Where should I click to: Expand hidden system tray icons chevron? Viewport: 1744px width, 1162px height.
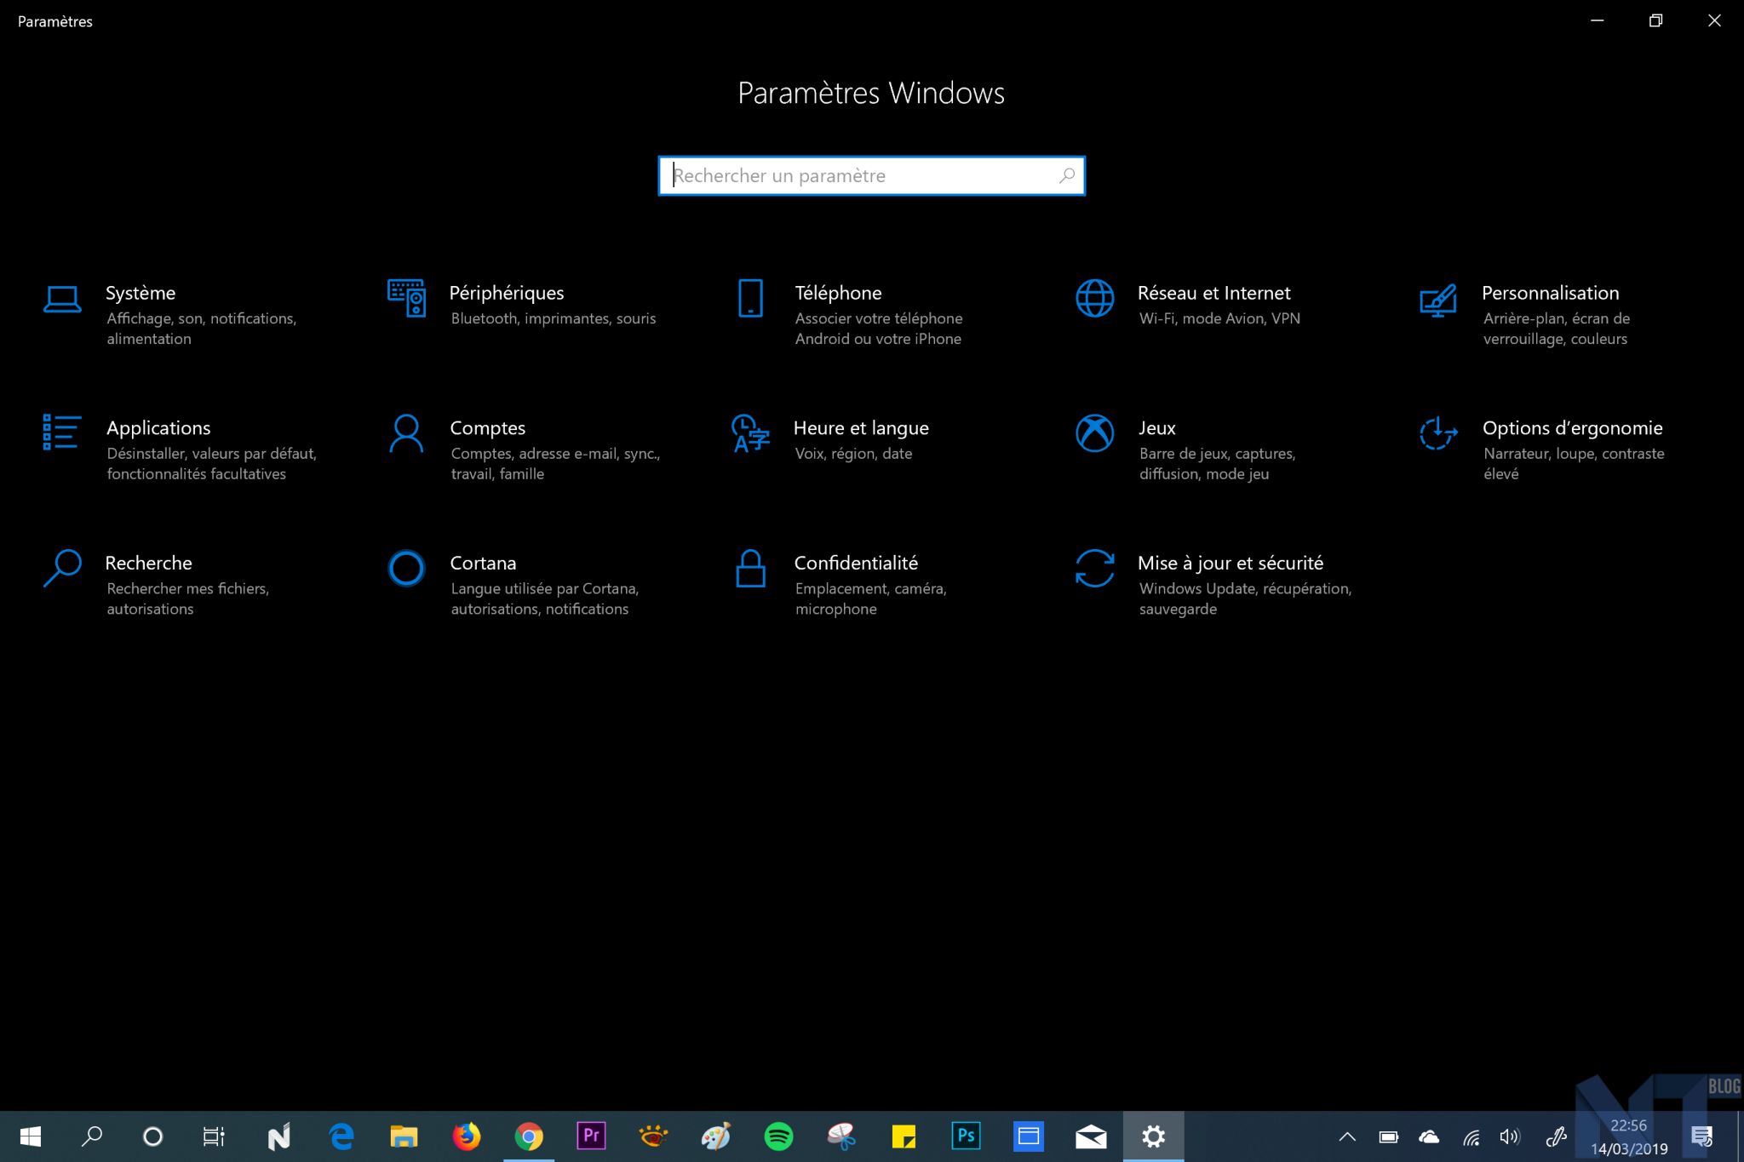1347,1136
